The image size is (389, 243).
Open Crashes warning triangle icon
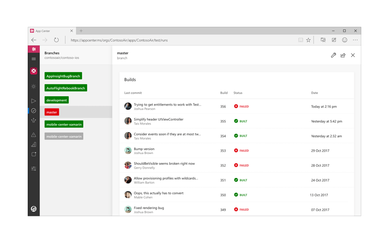[34, 135]
